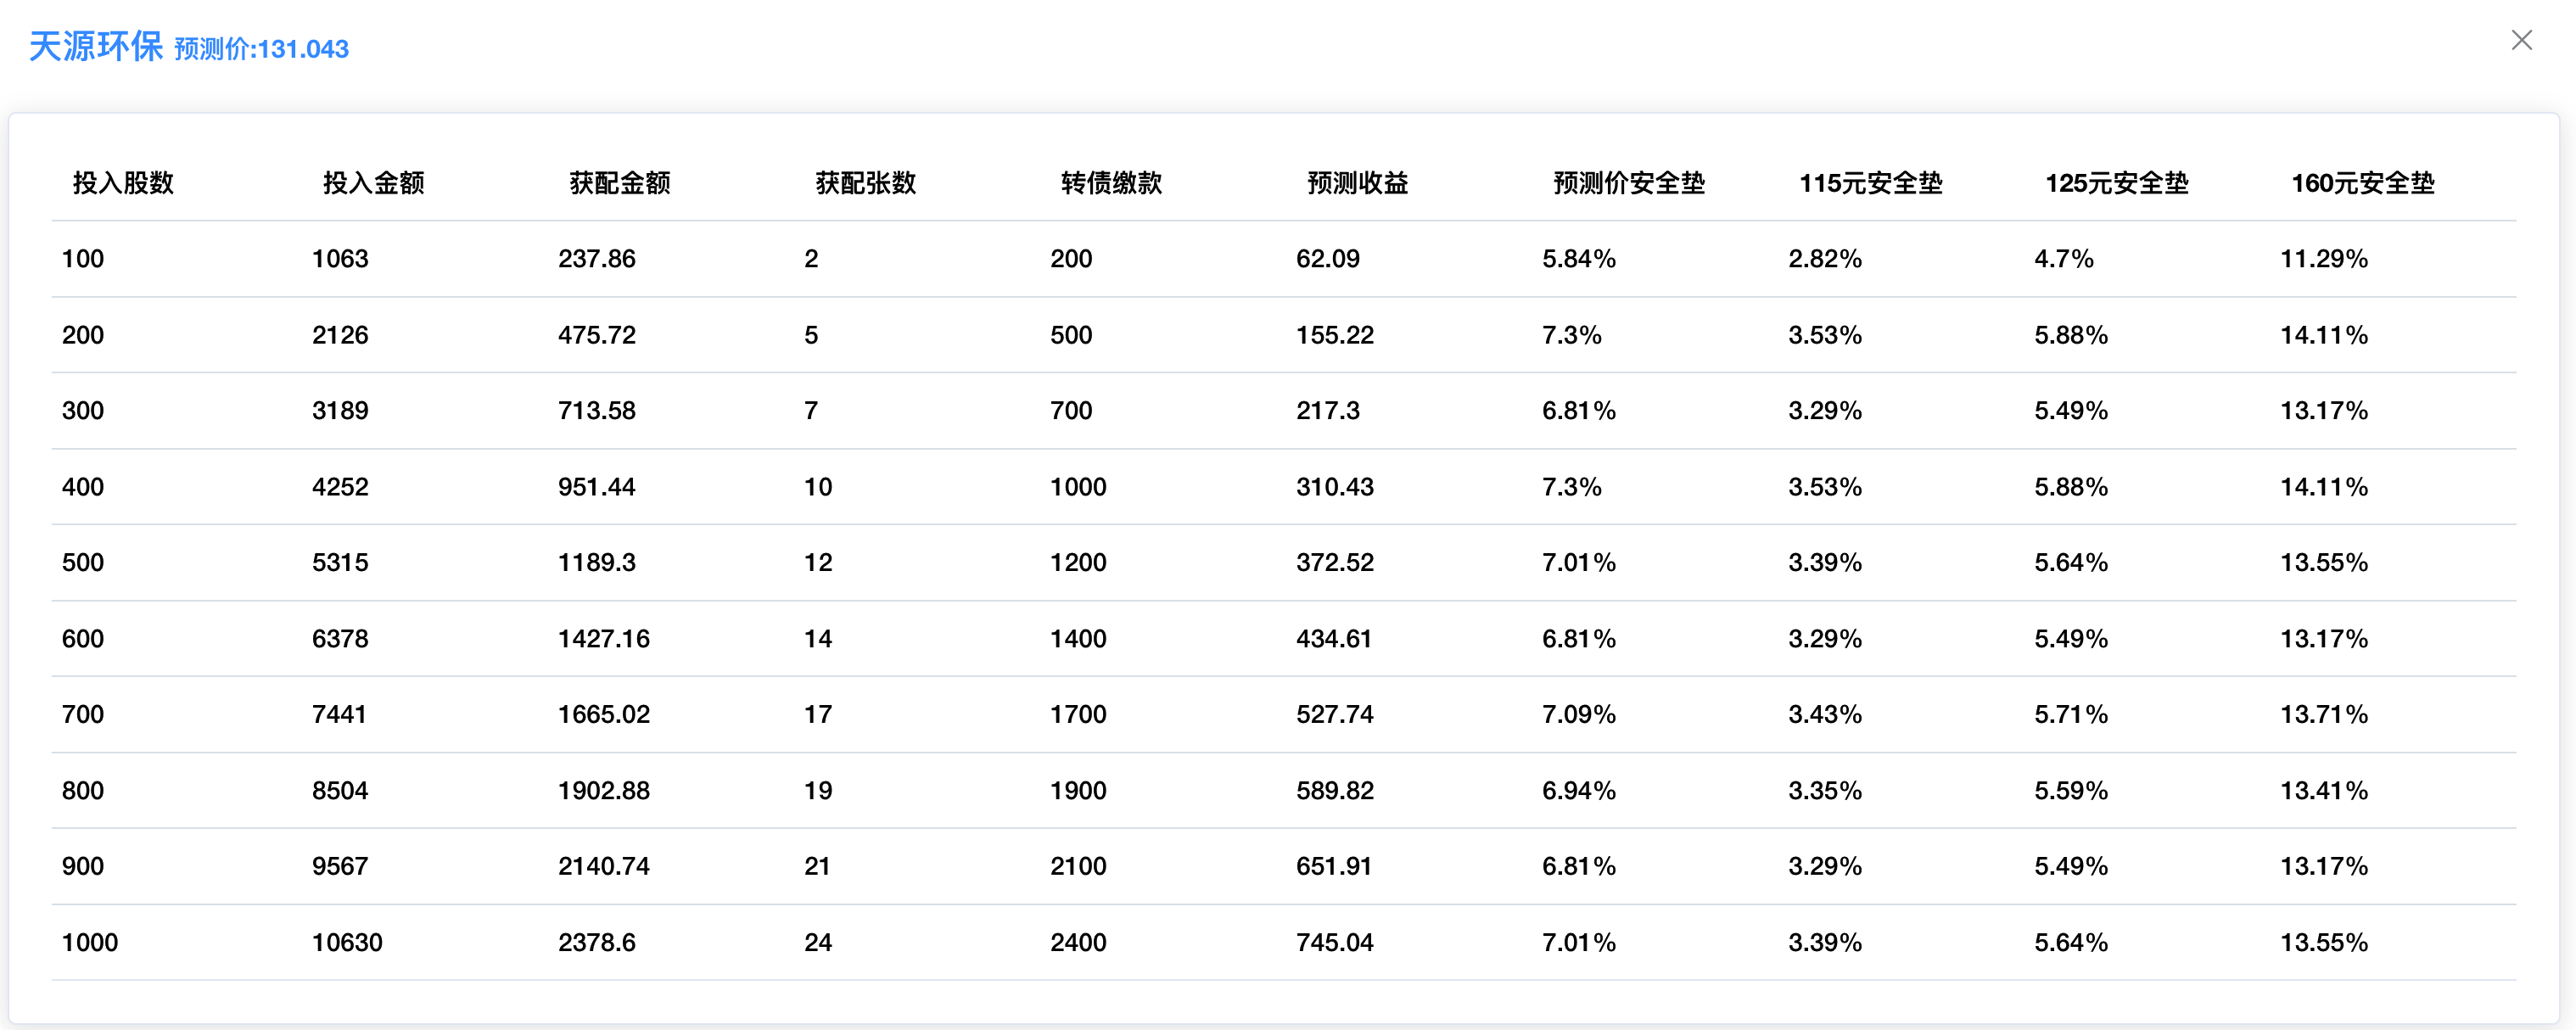The width and height of the screenshot is (2576, 1030).
Task: Click the 310.43 predicted profit cell
Action: point(1334,487)
